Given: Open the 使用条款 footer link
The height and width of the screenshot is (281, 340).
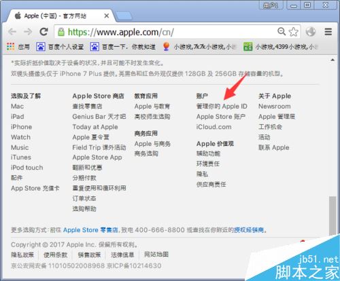Looking at the screenshot, I should coord(56,255).
